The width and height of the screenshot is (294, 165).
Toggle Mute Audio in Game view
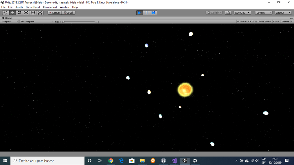[265, 22]
